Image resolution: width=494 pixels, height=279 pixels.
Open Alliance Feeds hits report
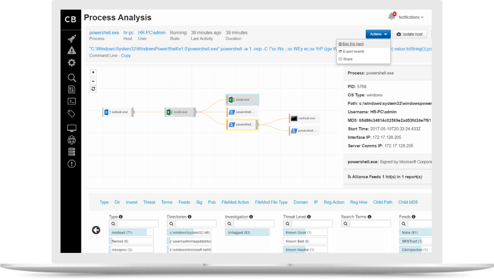(x=384, y=177)
